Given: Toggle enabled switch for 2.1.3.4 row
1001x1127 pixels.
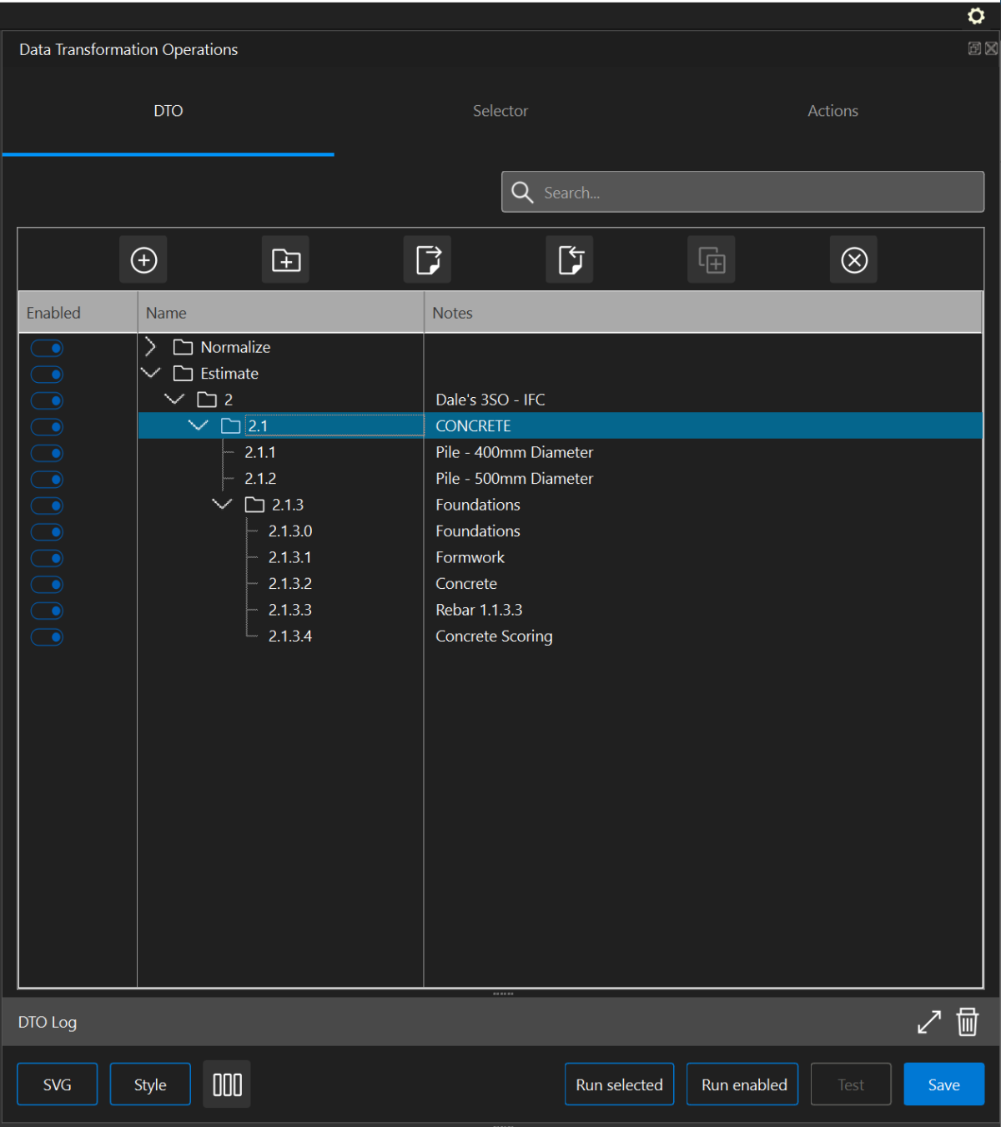Looking at the screenshot, I should tap(48, 637).
